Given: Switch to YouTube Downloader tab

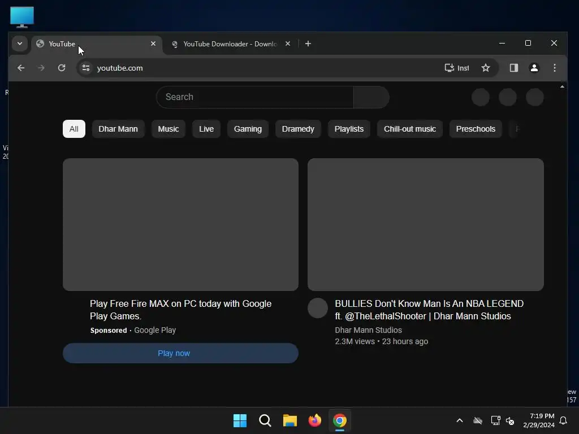Looking at the screenshot, I should [x=231, y=44].
